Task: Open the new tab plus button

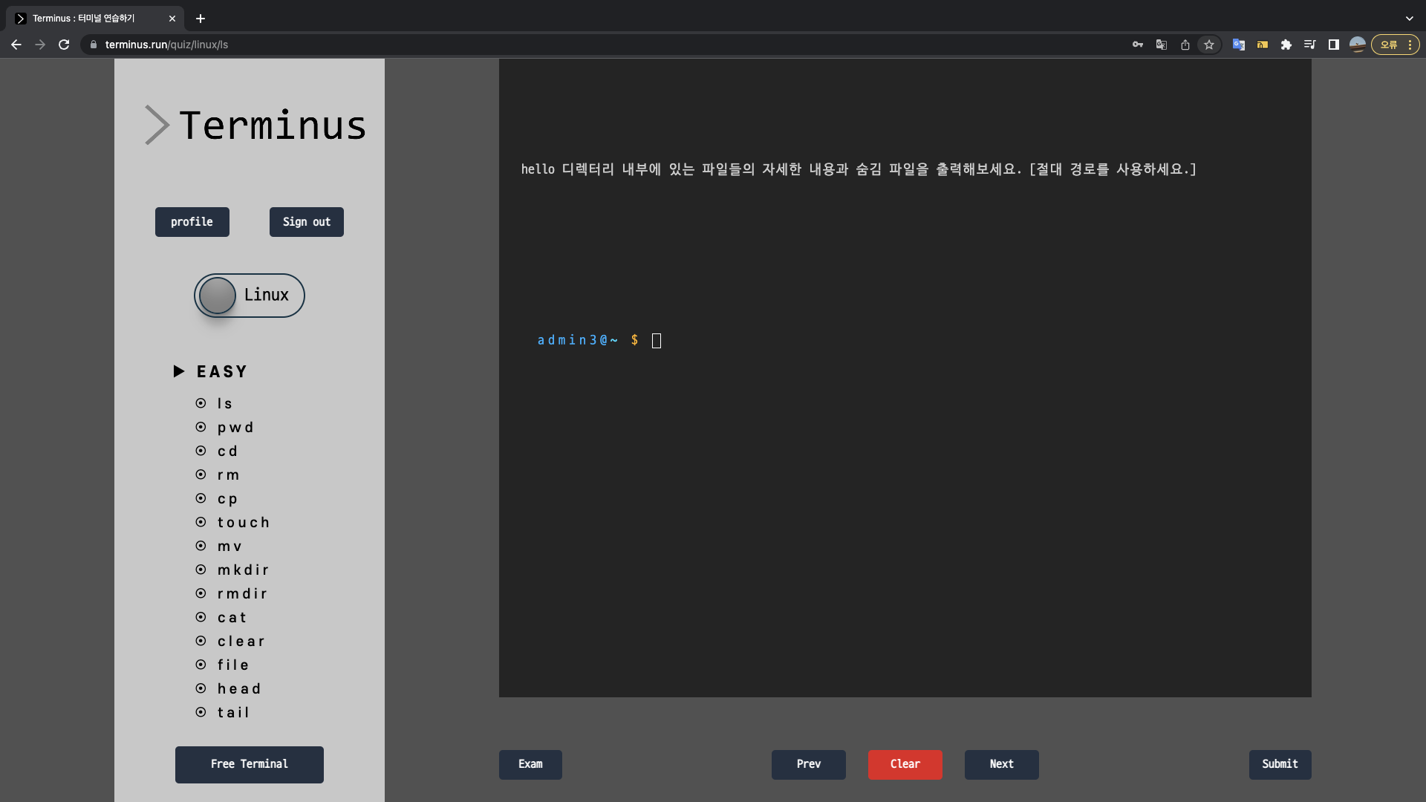Action: [201, 19]
